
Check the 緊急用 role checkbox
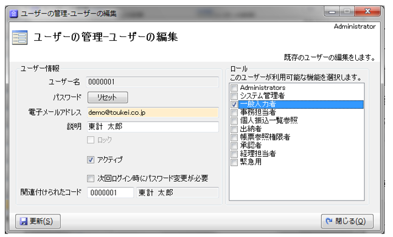pyautogui.click(x=234, y=162)
